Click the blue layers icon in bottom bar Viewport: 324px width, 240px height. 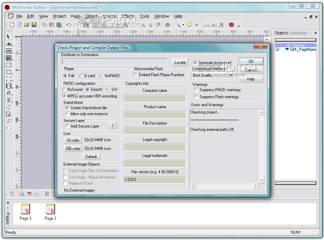click(22, 194)
